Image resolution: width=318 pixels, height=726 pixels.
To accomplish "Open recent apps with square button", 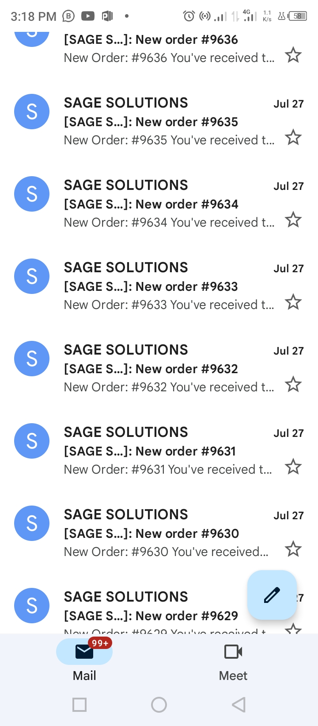I will point(79,704).
